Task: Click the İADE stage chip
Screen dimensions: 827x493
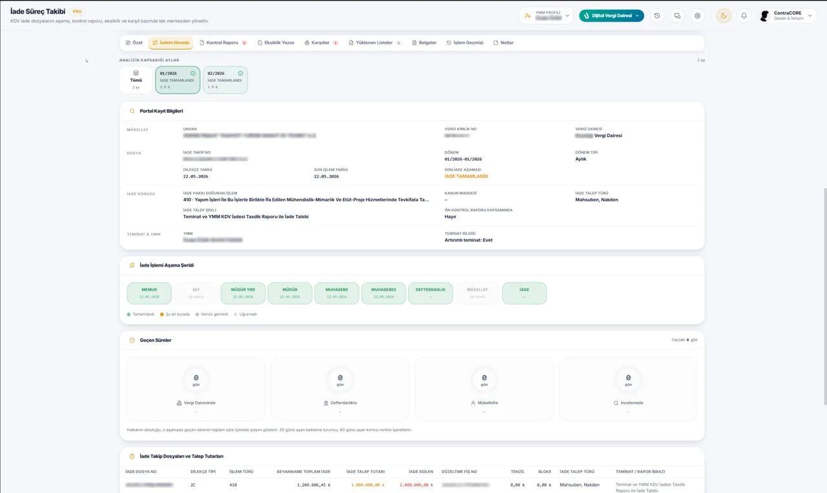Action: tap(524, 293)
